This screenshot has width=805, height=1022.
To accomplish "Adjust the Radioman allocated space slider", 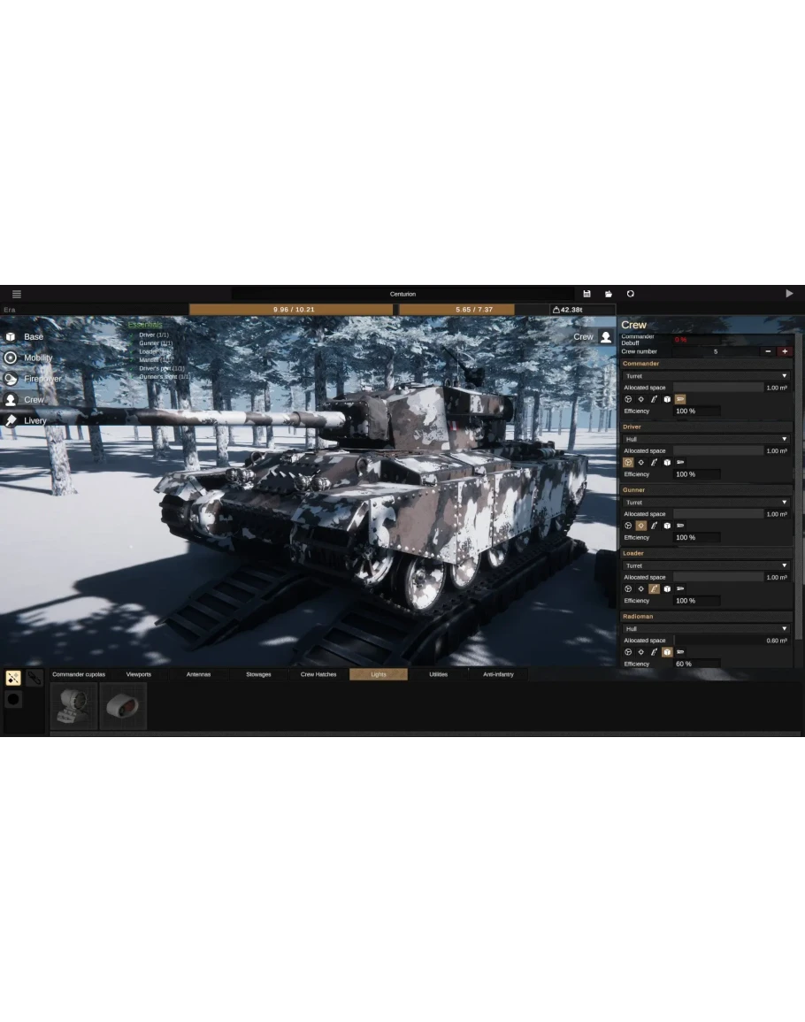I will pyautogui.click(x=717, y=641).
